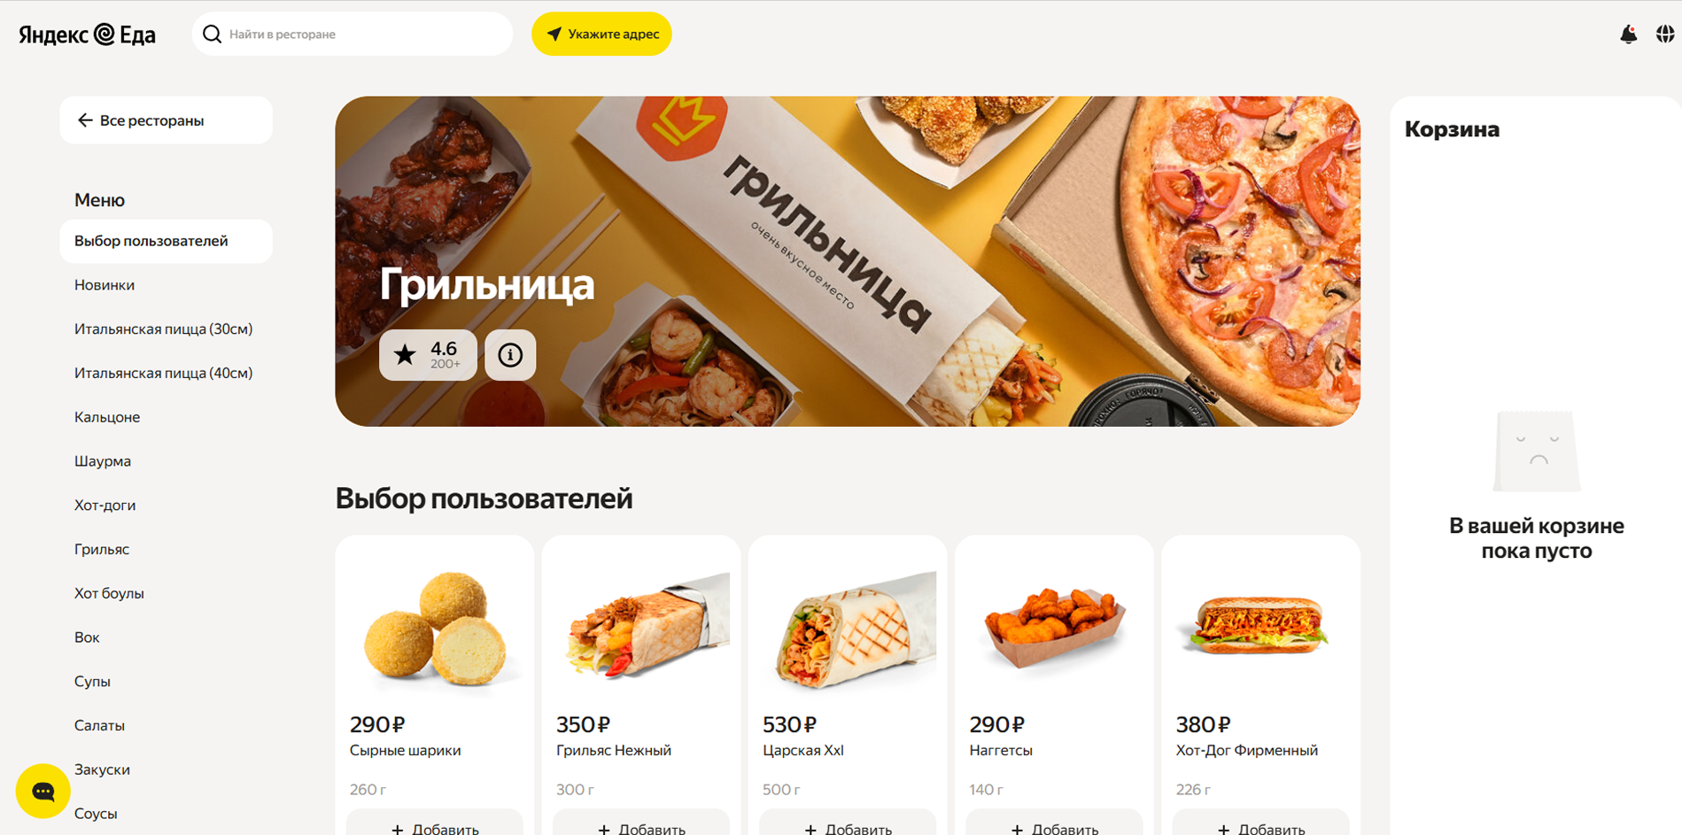
Task: Select the Супы menu category
Action: [x=92, y=682]
